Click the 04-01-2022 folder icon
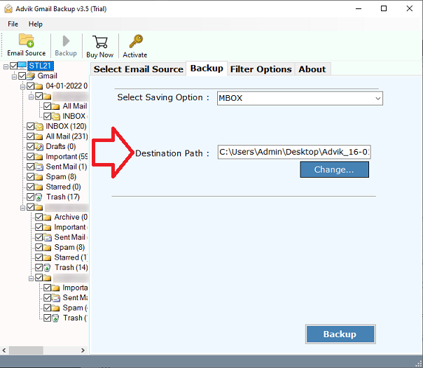The height and width of the screenshot is (368, 423). tap(39, 86)
